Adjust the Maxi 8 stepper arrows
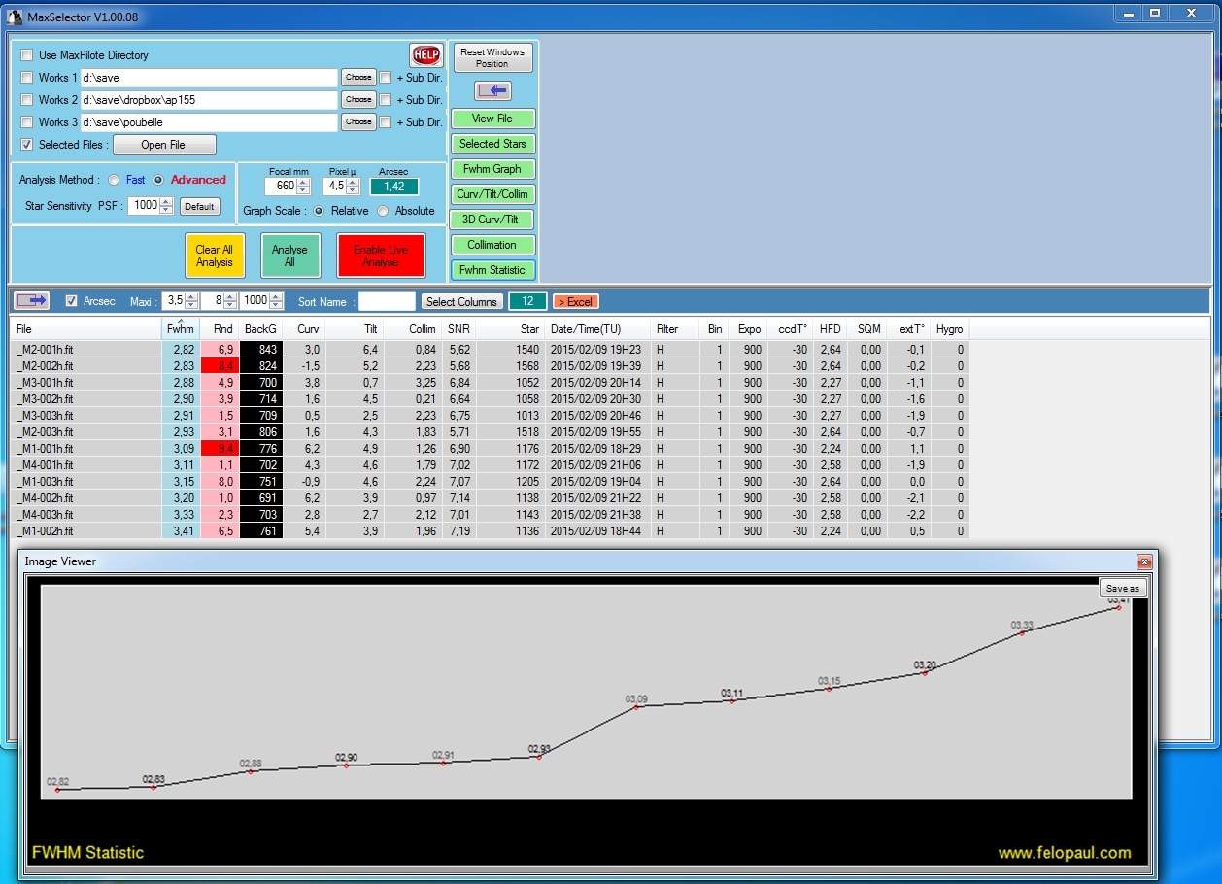The image size is (1222, 884). tap(230, 301)
